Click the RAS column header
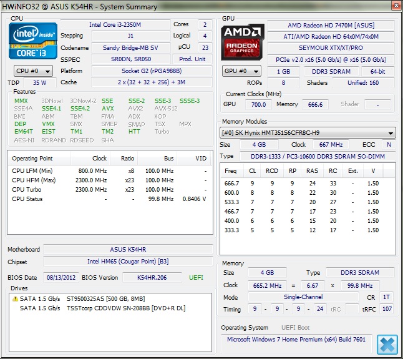The image size is (403, 359). (313, 171)
